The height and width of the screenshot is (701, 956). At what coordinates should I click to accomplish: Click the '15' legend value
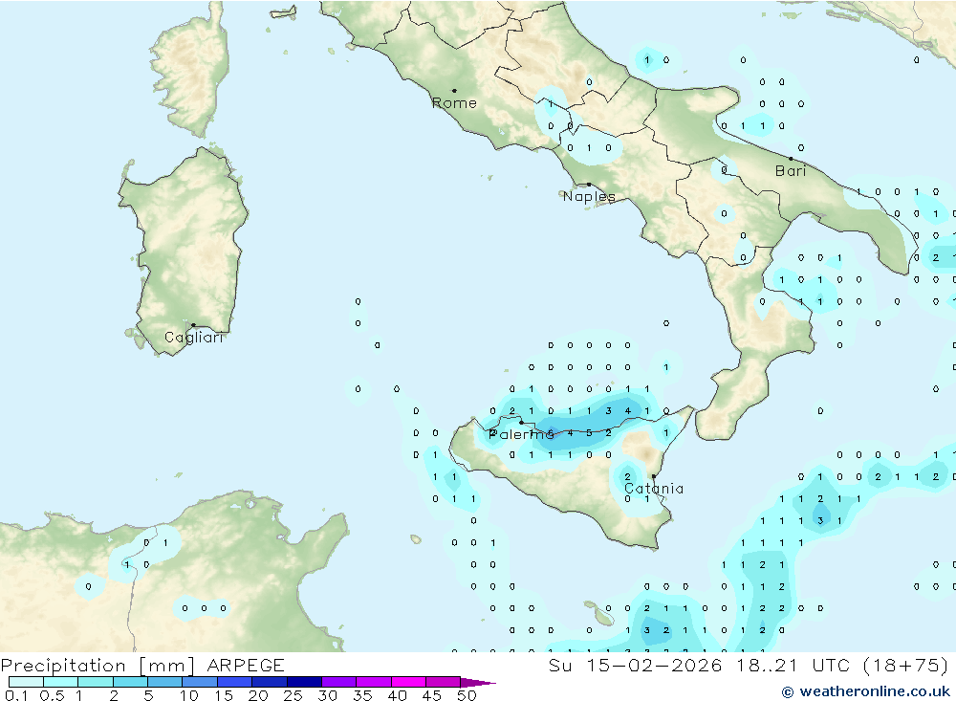(x=224, y=695)
